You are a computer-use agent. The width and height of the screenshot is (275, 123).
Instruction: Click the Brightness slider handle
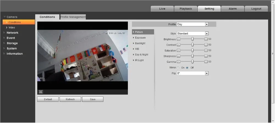[x=193, y=39]
